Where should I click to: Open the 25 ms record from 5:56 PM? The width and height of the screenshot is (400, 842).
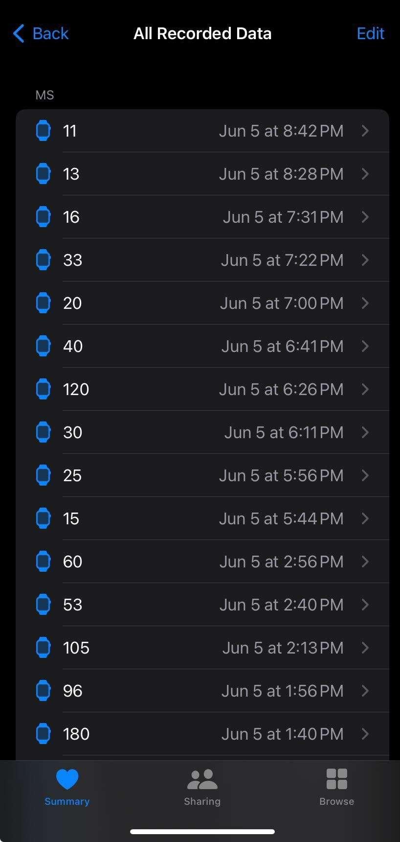click(202, 475)
